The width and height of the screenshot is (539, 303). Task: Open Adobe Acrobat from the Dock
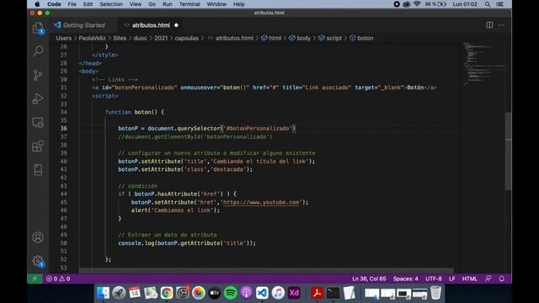[x=317, y=293]
